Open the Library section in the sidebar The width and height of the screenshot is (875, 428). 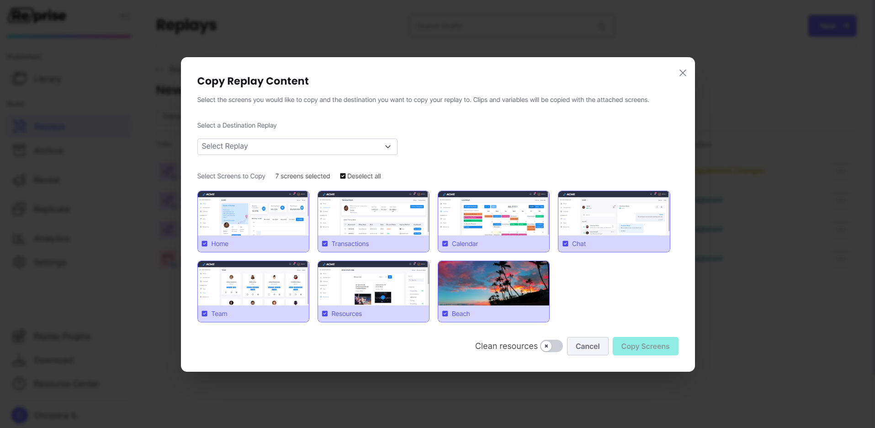coord(19,79)
